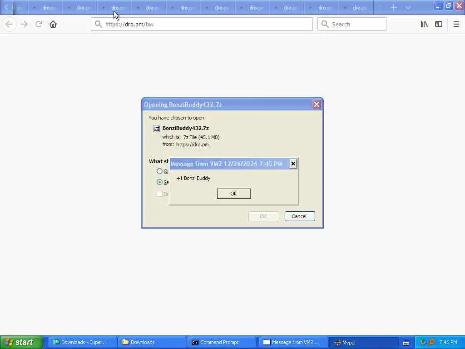
Task: Click into the Search field
Action: [x=352, y=24]
